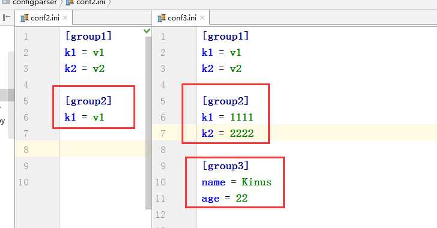Click 'k2 = 2222' line in conf3.ini
Screen dimensions: 437x228
click(228, 133)
